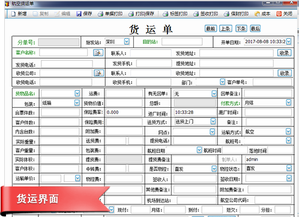Click the 单据打印 printer icon
This screenshot has height=217, width=299.
coord(100,14)
